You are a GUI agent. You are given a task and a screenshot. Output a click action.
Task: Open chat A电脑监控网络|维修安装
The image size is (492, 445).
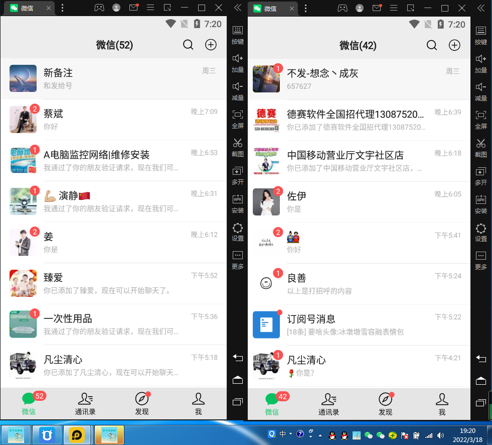click(x=113, y=161)
